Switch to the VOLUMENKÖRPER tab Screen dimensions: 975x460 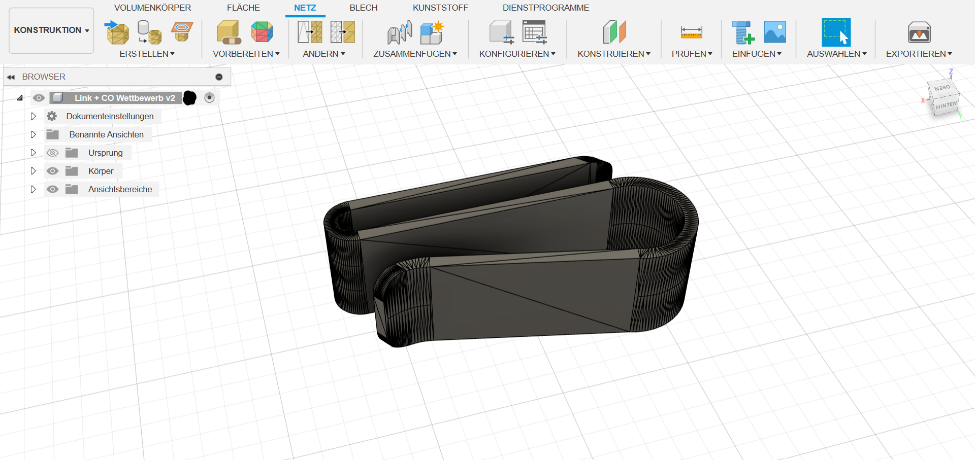pos(152,8)
